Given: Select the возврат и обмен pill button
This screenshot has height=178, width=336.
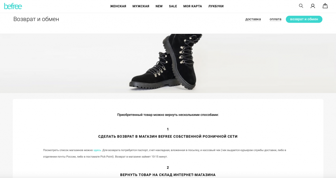Looking at the screenshot, I should coord(304,19).
